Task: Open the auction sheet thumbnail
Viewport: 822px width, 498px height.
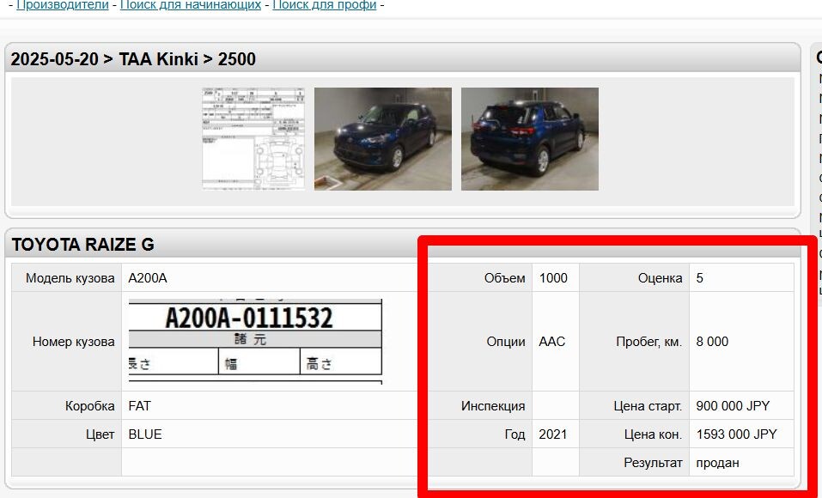Action: [253, 138]
